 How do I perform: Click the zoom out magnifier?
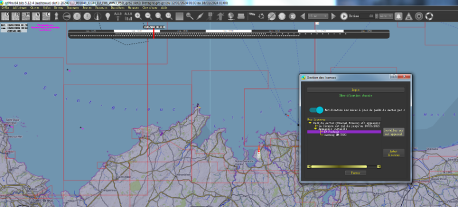coord(148,16)
